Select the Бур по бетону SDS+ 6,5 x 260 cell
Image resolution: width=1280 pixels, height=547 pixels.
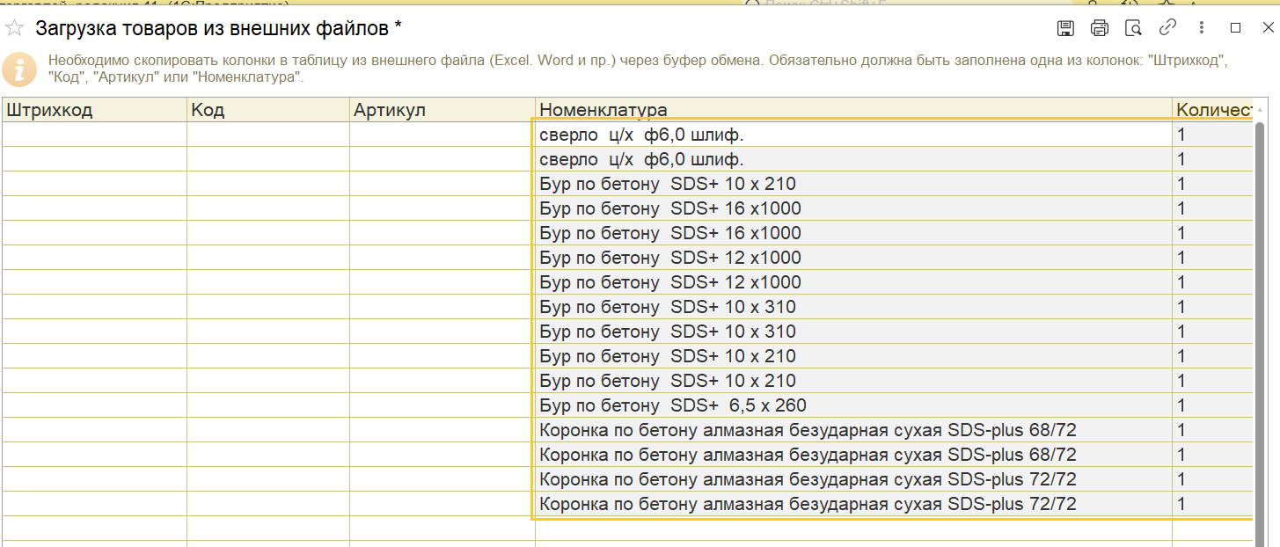853,405
